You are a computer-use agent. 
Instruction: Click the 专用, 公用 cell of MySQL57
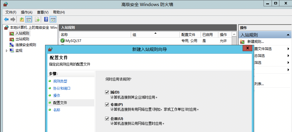pos(189,41)
